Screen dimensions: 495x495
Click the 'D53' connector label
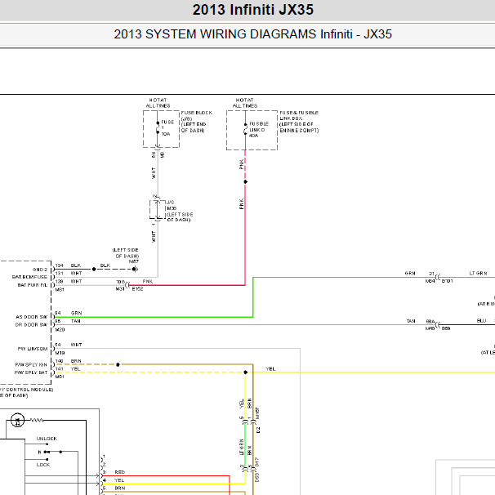point(256,477)
